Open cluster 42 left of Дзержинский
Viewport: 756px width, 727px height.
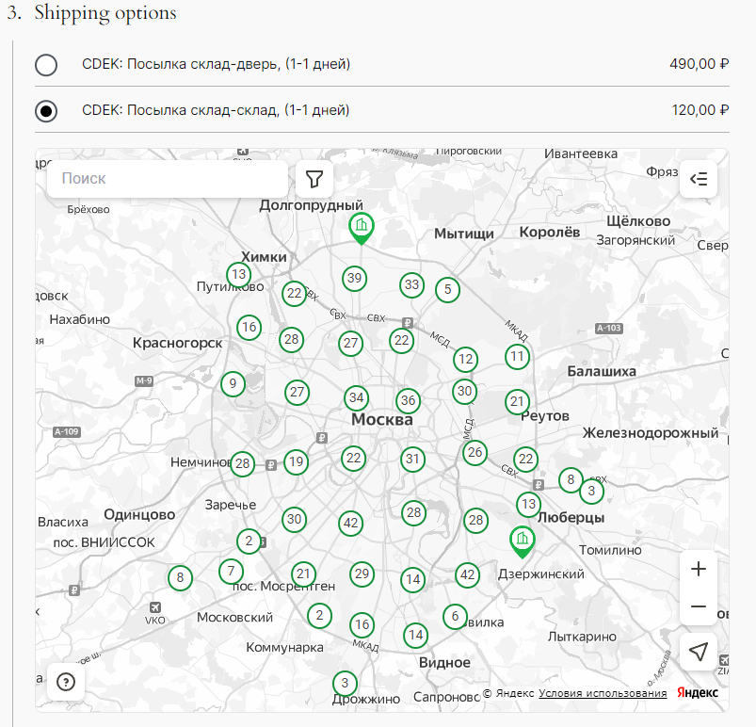click(467, 575)
